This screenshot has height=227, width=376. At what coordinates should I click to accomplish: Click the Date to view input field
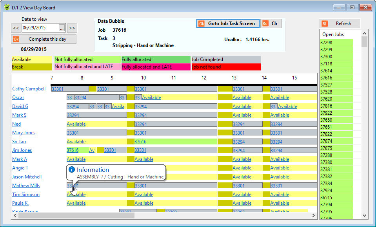[x=40, y=28]
